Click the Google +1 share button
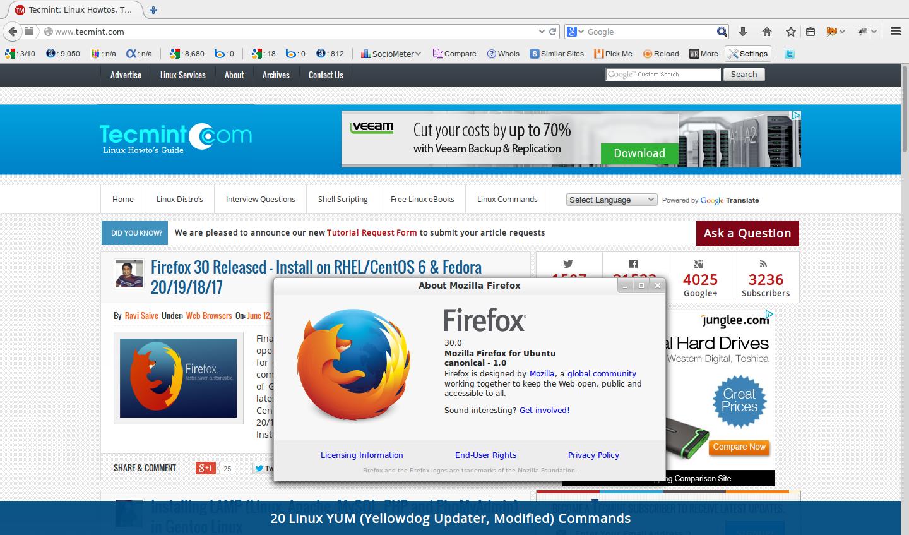This screenshot has height=535, width=909. [x=206, y=468]
